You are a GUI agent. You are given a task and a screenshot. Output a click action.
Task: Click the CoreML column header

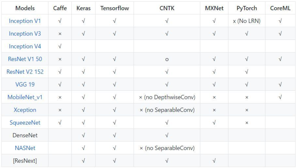(x=280, y=8)
